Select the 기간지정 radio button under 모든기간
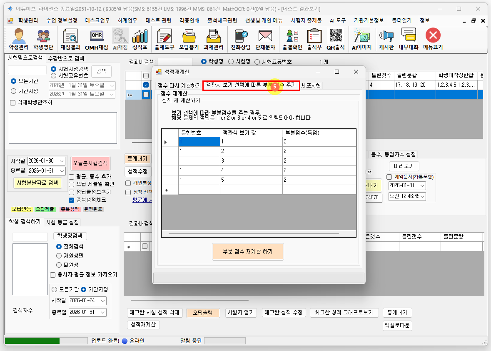The image size is (491, 351). click(x=14, y=91)
